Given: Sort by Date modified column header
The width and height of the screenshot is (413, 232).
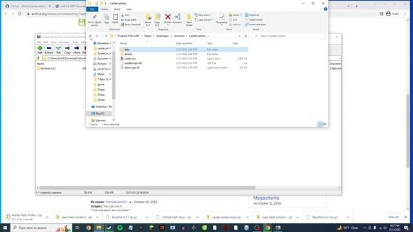Looking at the screenshot, I should pos(184,43).
